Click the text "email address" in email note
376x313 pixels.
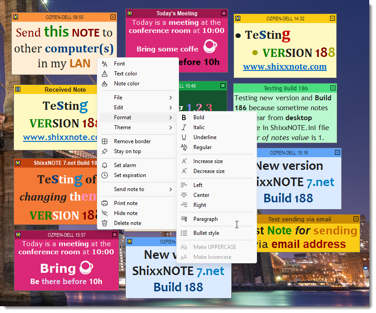point(309,244)
